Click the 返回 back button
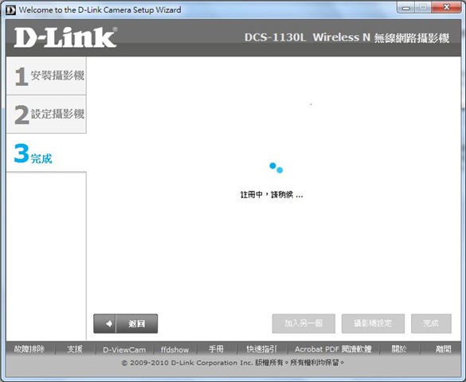The width and height of the screenshot is (466, 382). [x=125, y=323]
